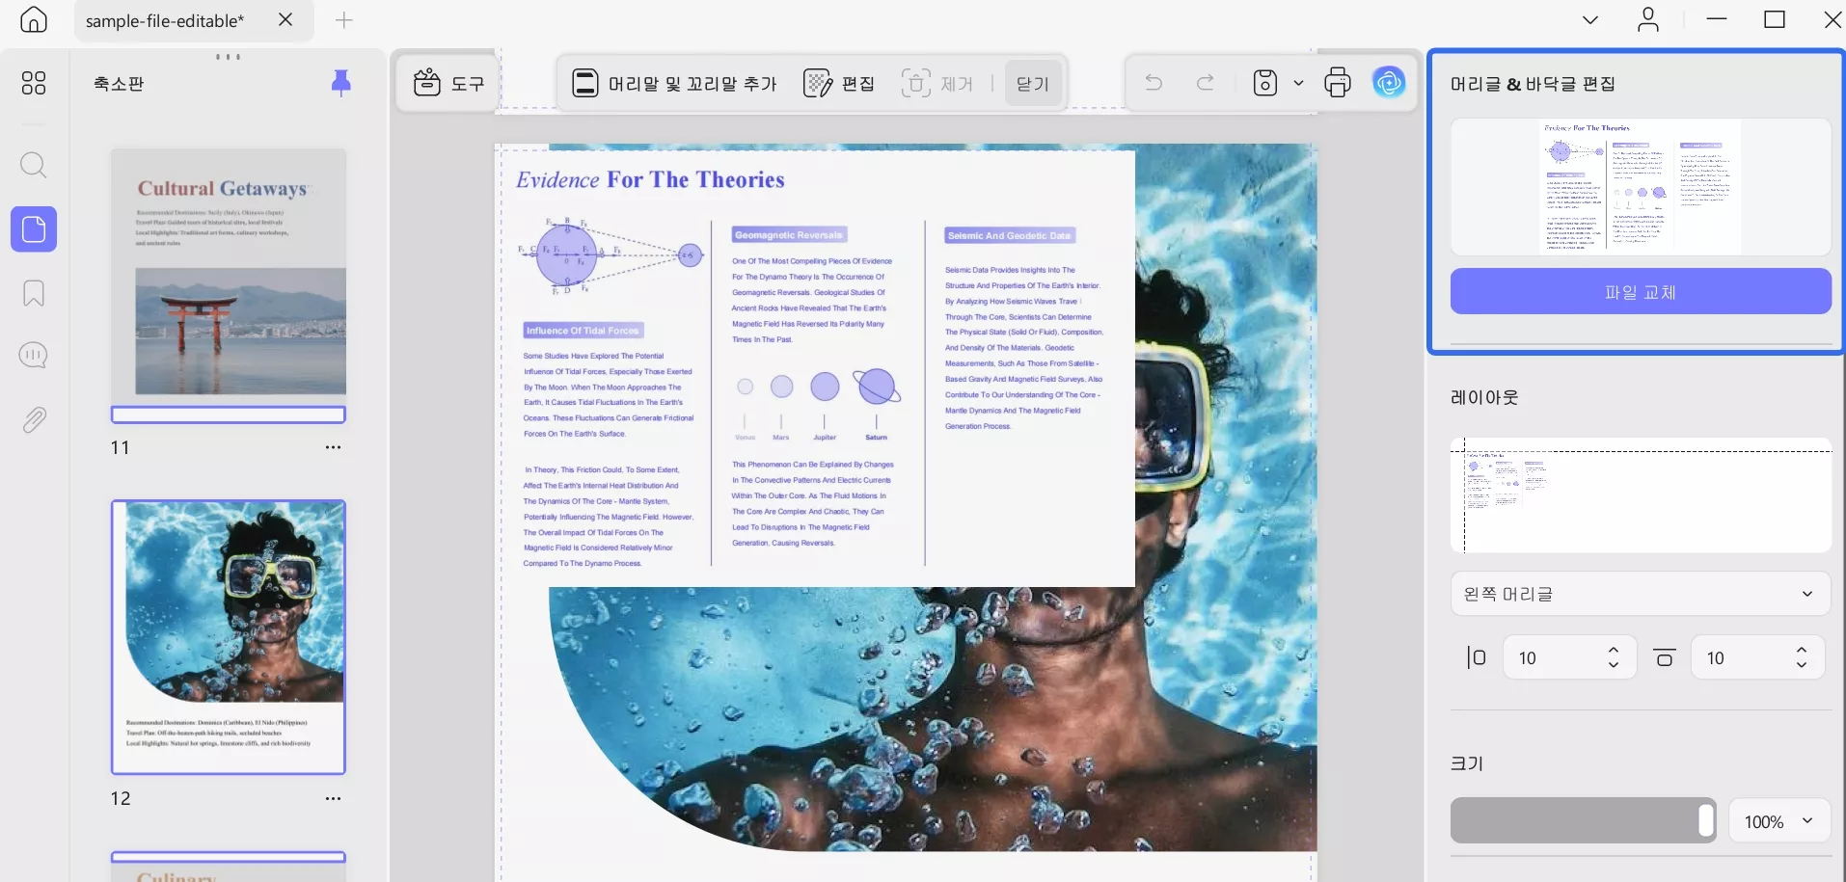The image size is (1846, 882).
Task: Open the comments sidebar icon
Action: 34,355
